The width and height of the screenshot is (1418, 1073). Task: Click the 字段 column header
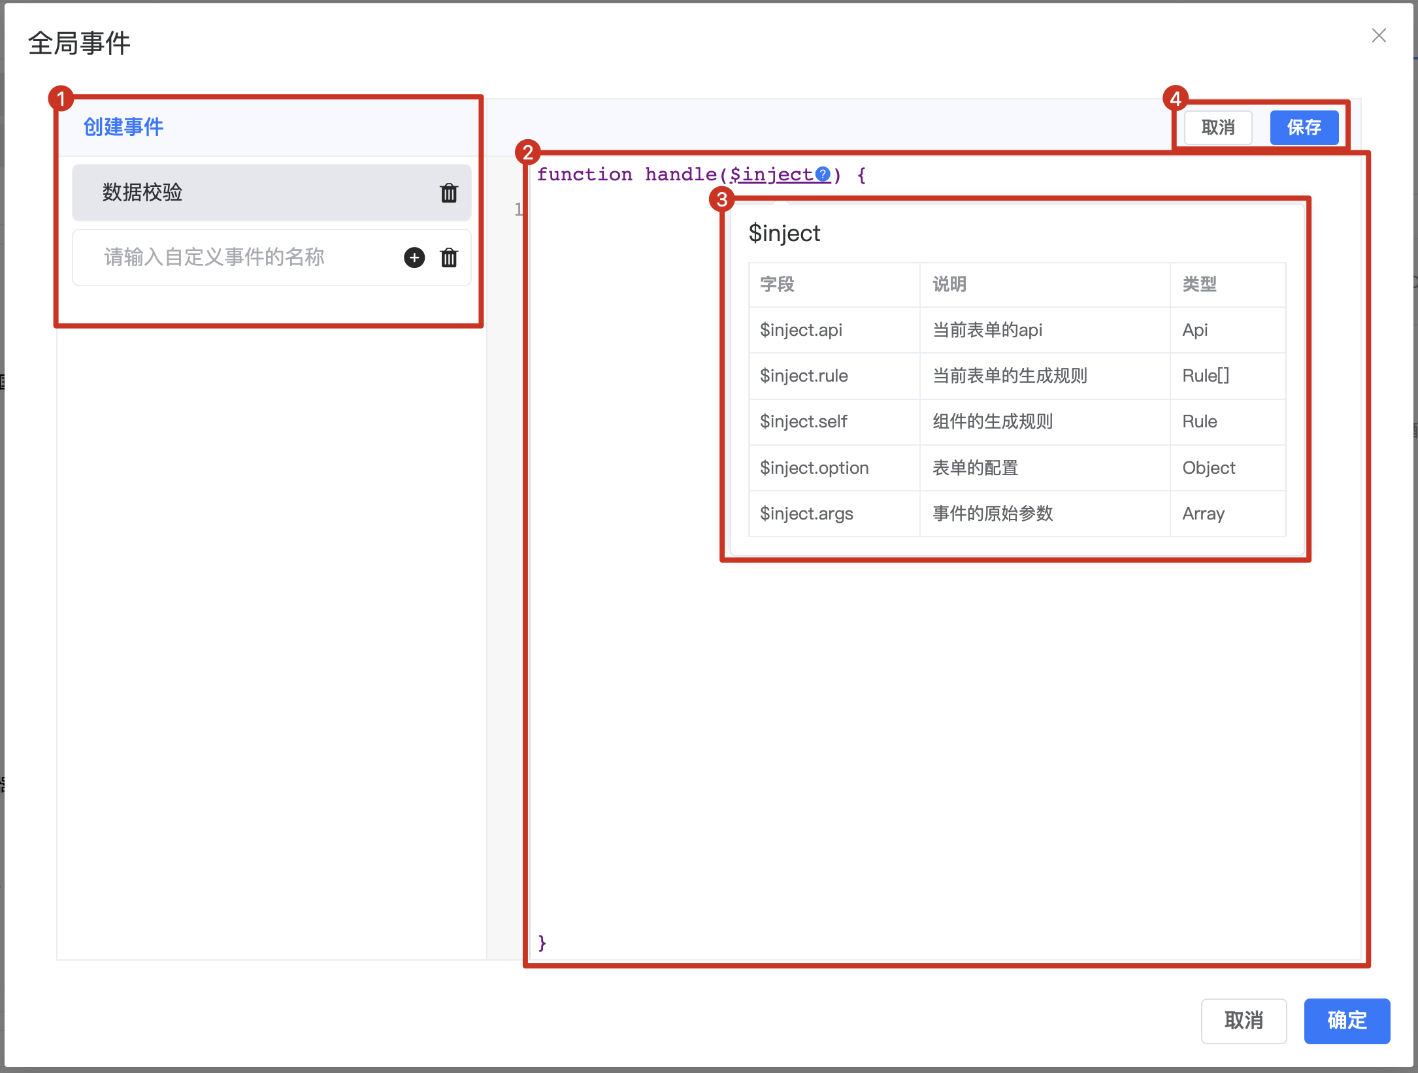[777, 284]
